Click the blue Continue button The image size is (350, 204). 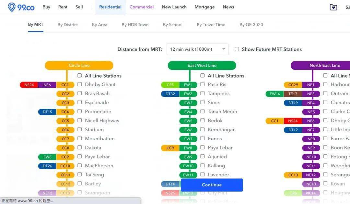click(212, 185)
